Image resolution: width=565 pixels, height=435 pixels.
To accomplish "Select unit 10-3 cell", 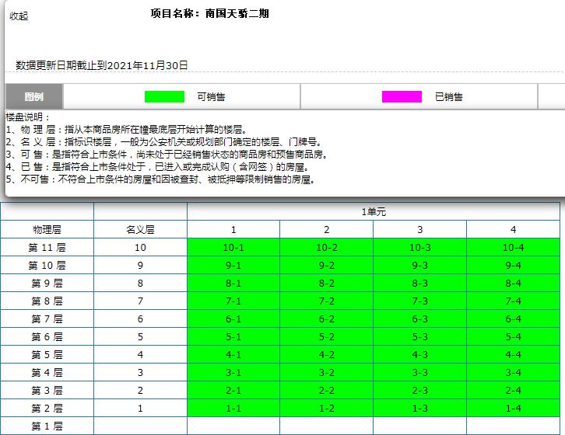I will coord(419,247).
